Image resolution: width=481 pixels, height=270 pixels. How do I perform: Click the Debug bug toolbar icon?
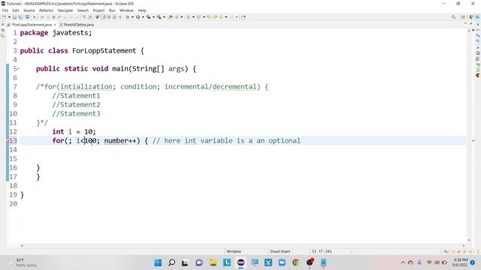pyautogui.click(x=127, y=17)
